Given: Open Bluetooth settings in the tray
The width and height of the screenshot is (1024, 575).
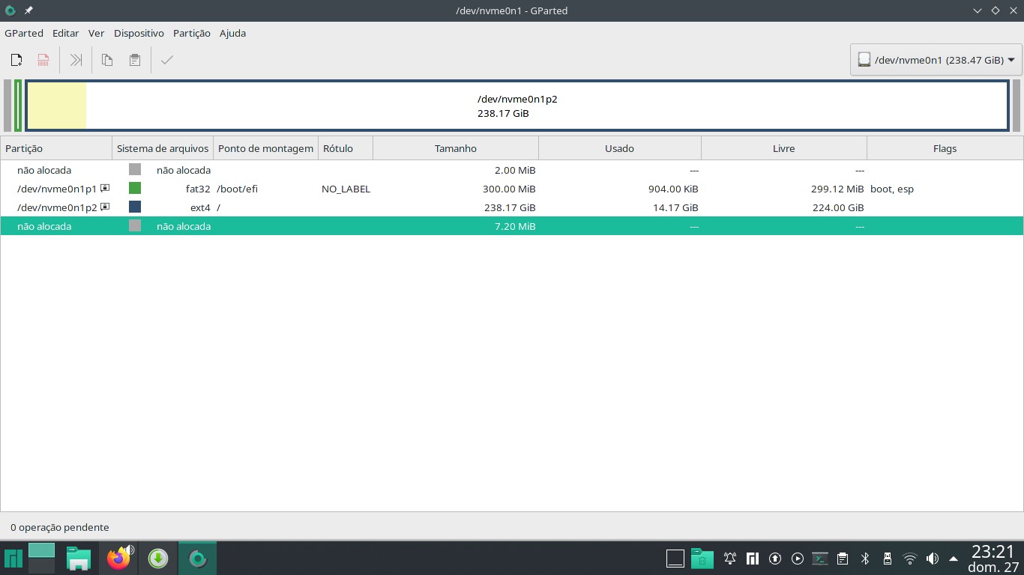Looking at the screenshot, I should pyautogui.click(x=865, y=559).
